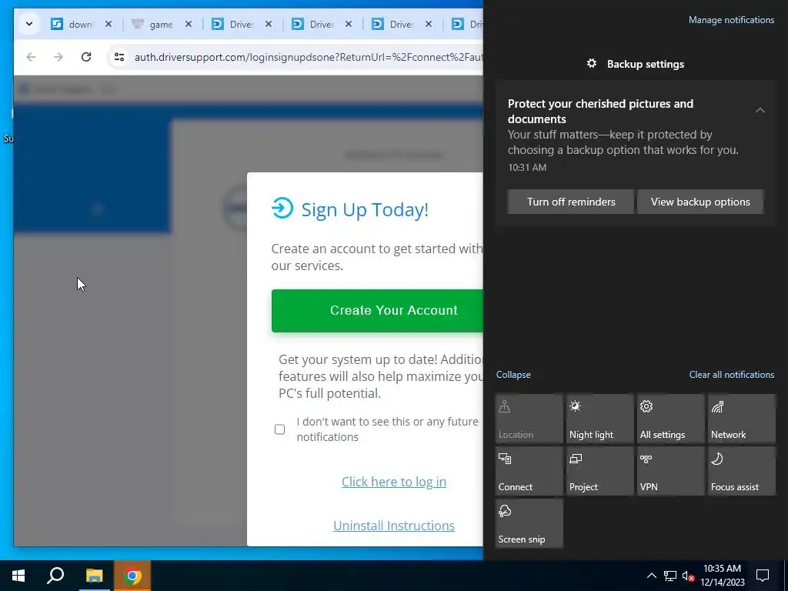Click Chrome icon in taskbar
The image size is (788, 591).
click(132, 576)
